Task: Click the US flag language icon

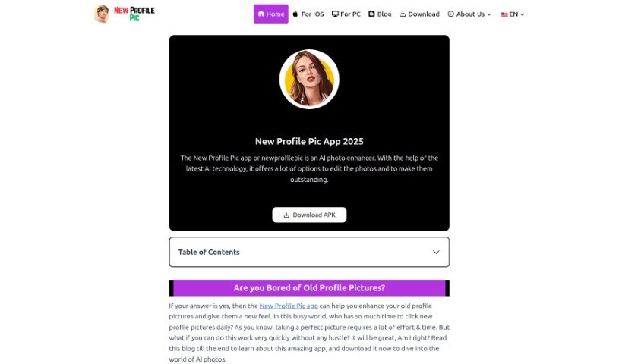Action: pos(504,14)
